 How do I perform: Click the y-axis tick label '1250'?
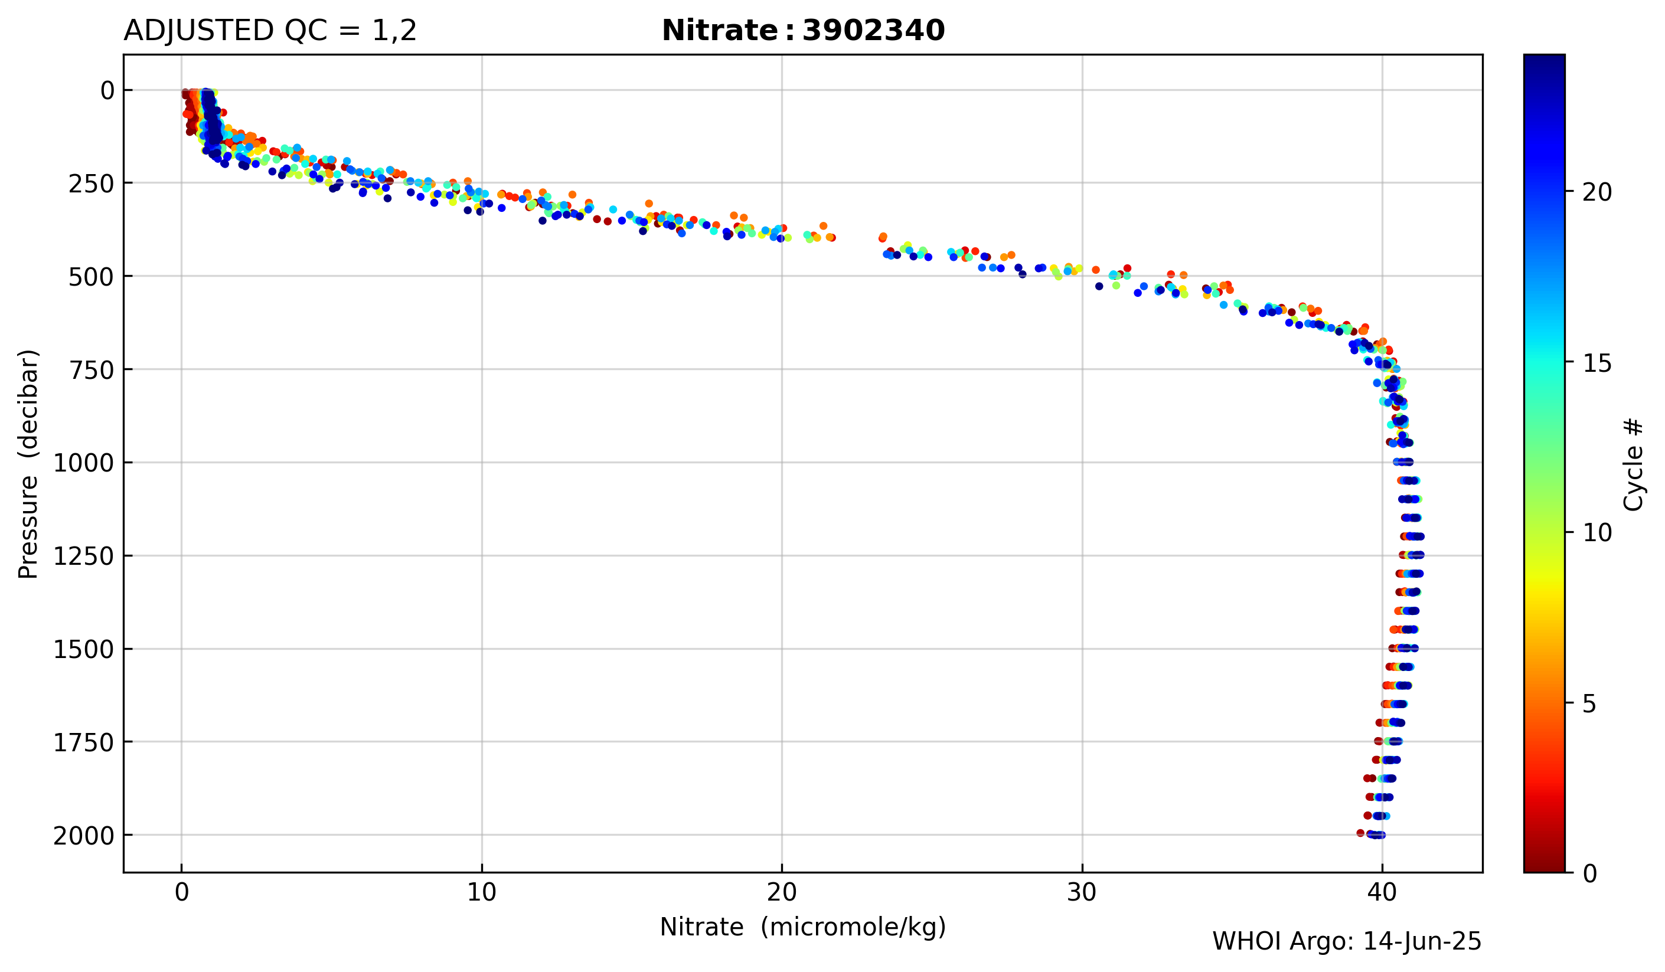click(84, 557)
